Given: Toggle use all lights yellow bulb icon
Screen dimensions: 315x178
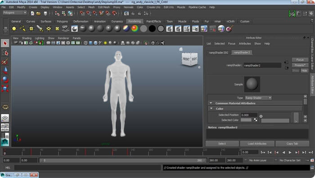Looking at the screenshot, I should 105,43.
